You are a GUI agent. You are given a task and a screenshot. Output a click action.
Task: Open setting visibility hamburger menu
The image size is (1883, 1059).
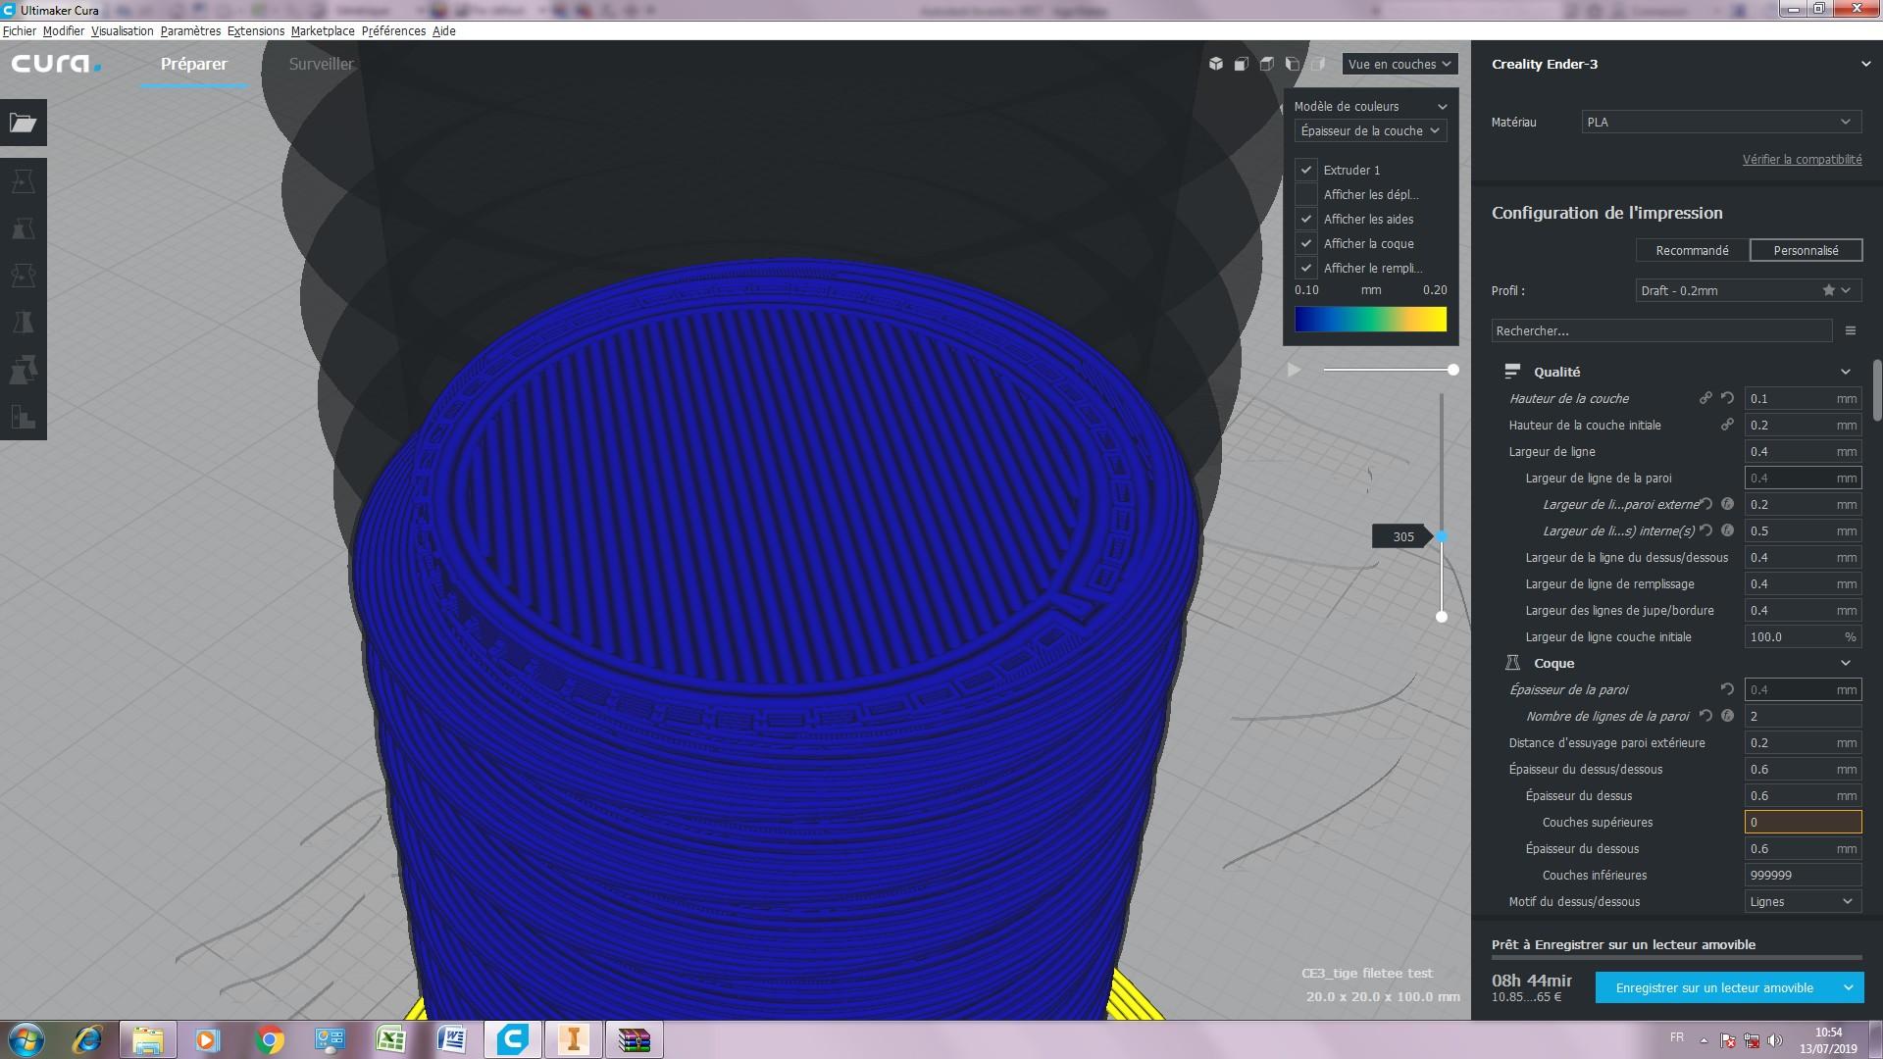1851,331
